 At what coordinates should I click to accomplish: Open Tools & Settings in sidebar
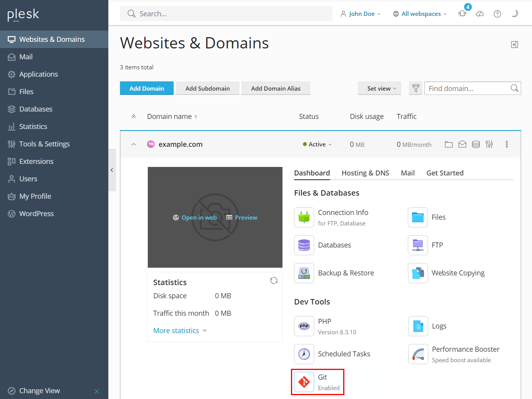tap(44, 144)
